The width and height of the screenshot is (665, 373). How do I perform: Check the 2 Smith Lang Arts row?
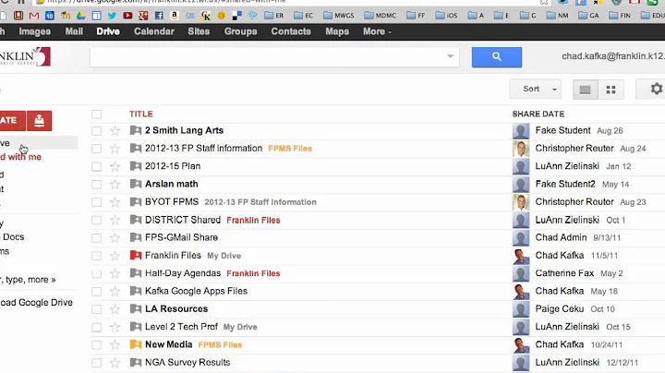[x=97, y=131]
